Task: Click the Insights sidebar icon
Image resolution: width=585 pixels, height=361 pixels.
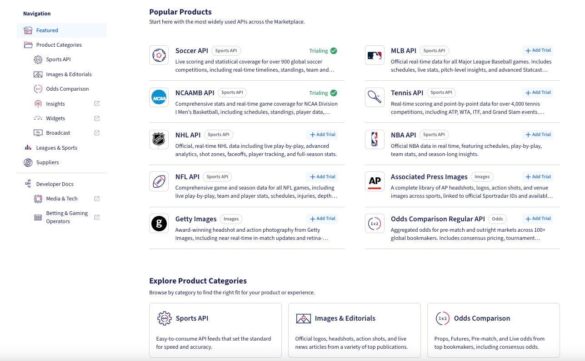Action: click(38, 104)
